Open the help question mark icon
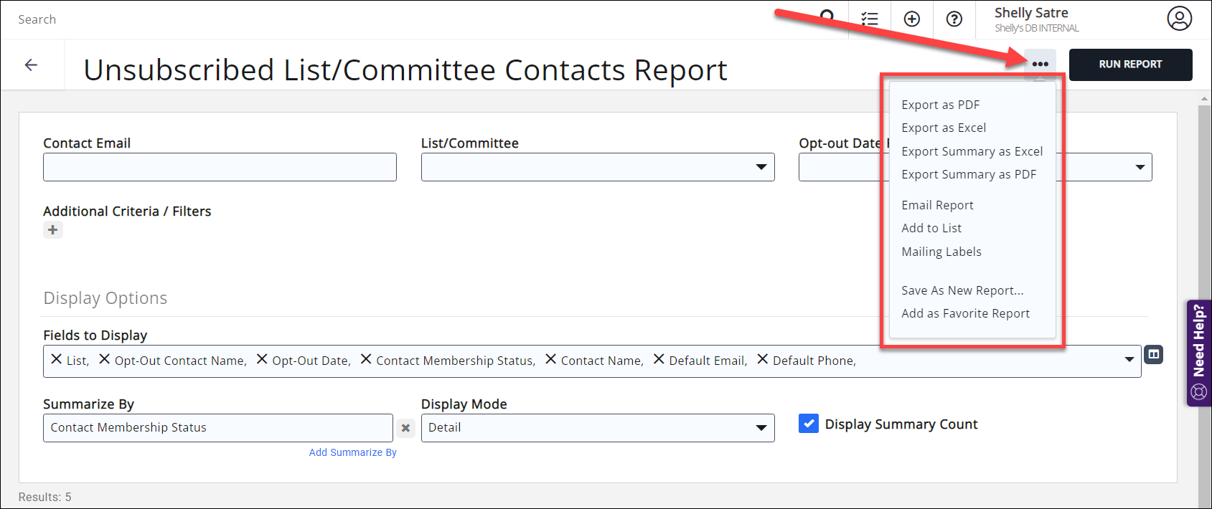 (x=954, y=19)
